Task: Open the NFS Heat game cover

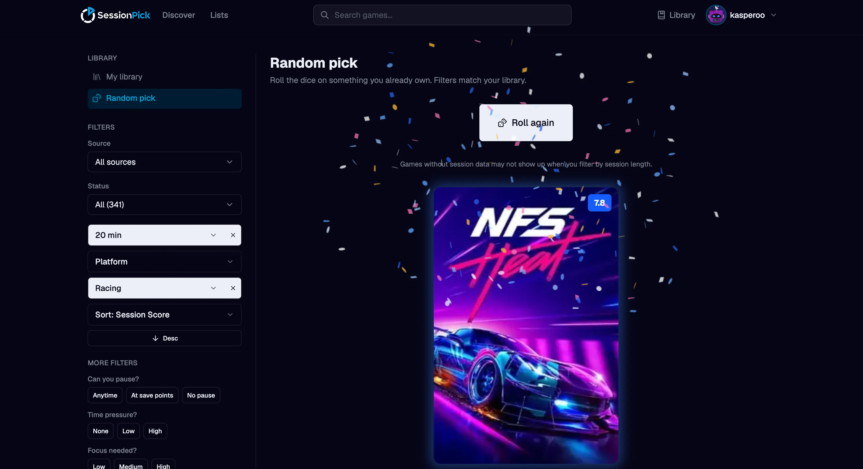Action: (526, 325)
